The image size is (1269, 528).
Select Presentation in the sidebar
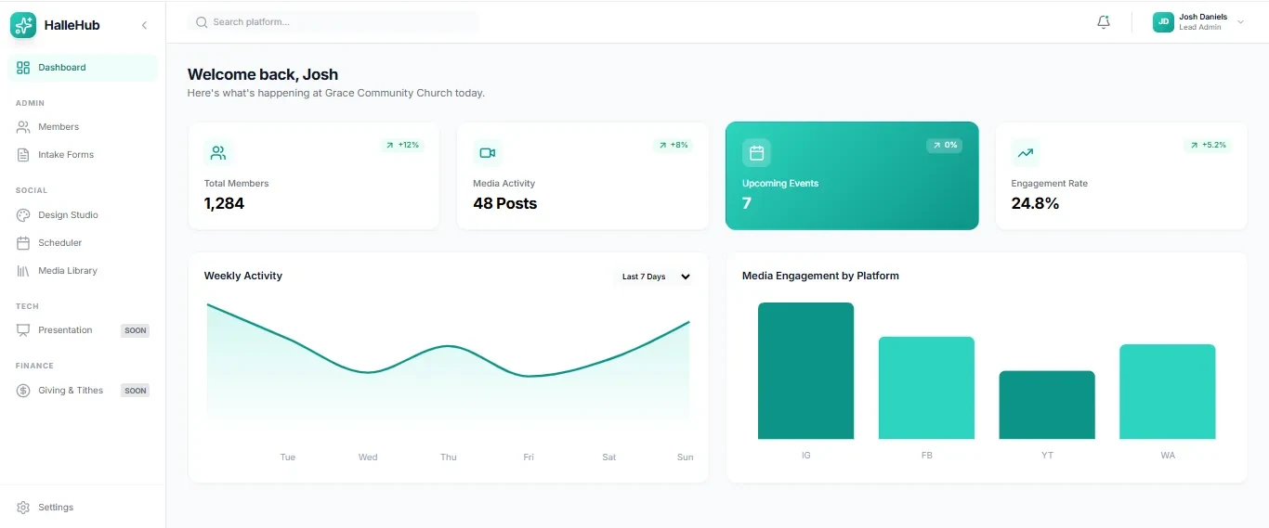tap(83, 330)
